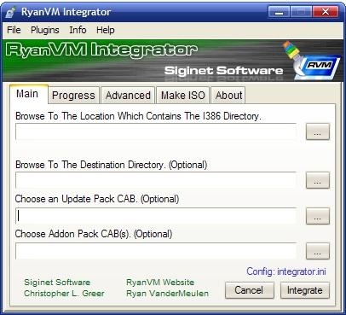Browse for an Update Pack CAB

318,216
